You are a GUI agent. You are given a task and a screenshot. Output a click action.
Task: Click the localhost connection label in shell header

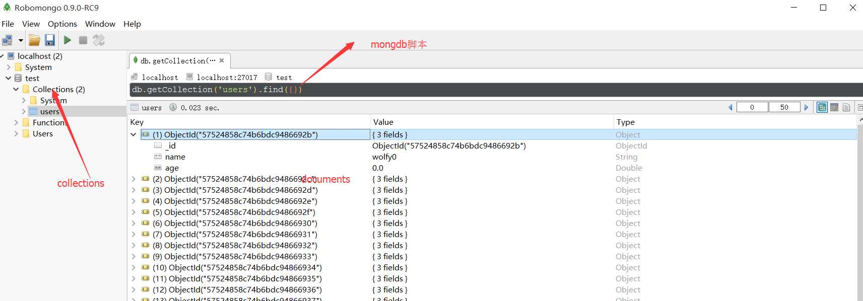(160, 77)
